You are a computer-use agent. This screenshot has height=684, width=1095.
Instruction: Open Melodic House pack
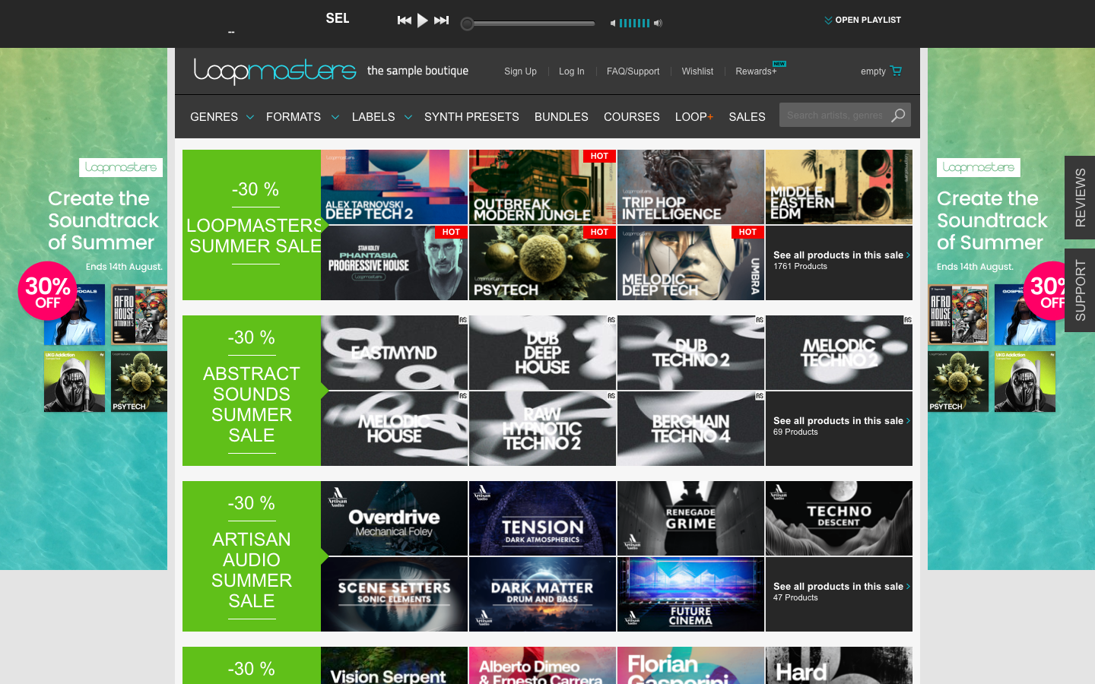[x=394, y=429]
